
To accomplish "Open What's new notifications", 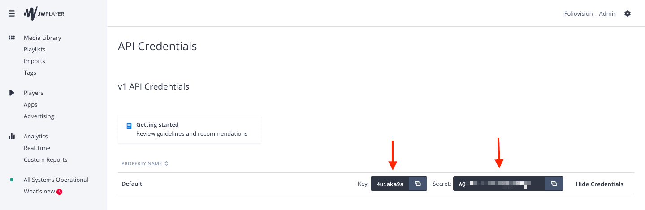I will pyautogui.click(x=39, y=191).
